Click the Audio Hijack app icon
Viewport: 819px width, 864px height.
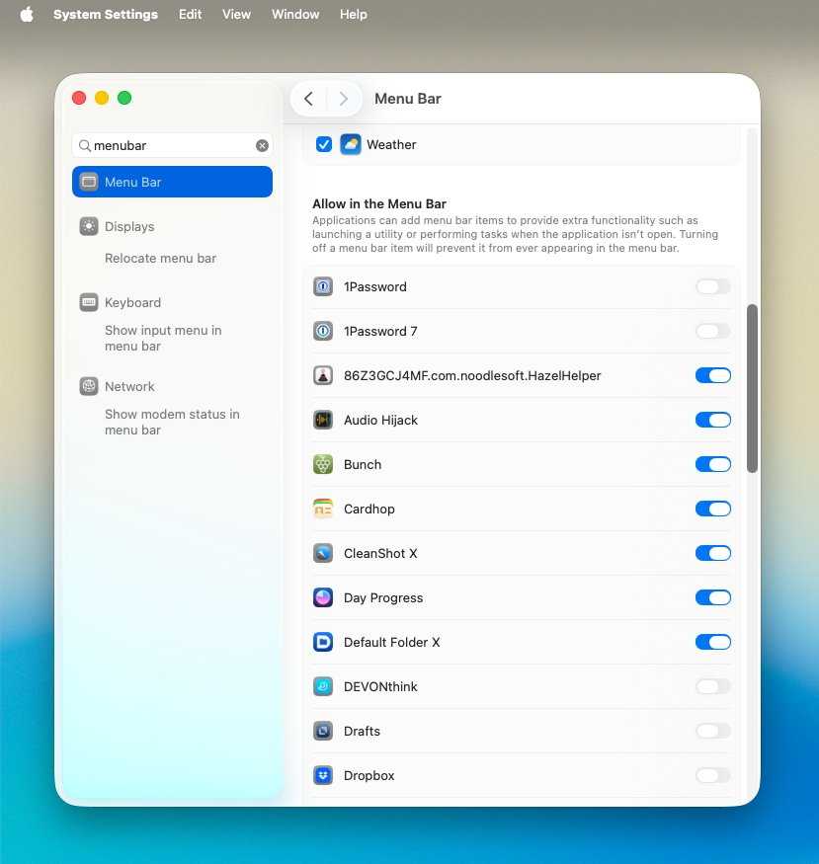323,420
